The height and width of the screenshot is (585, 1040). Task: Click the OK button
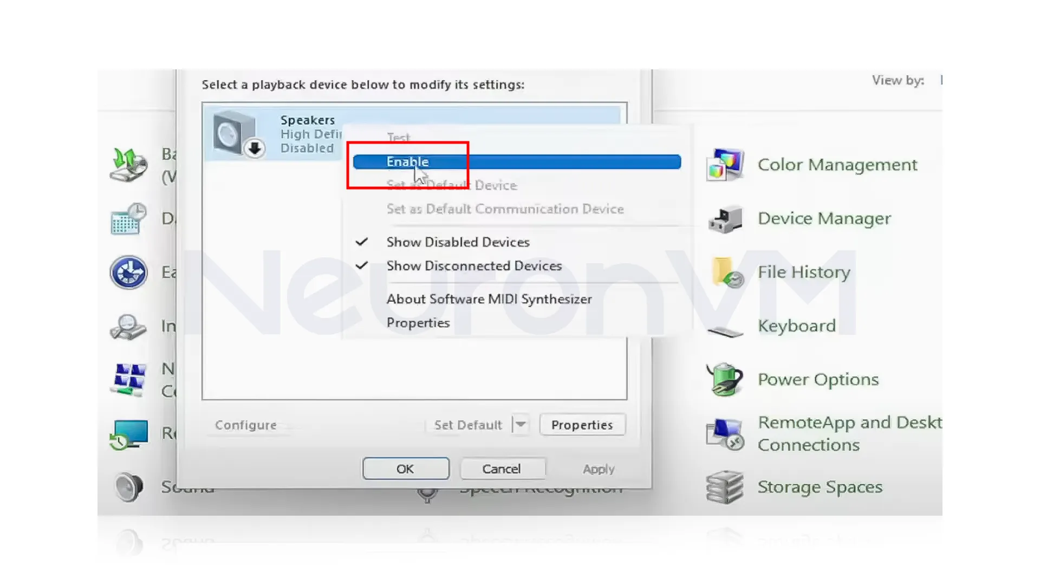coord(406,469)
